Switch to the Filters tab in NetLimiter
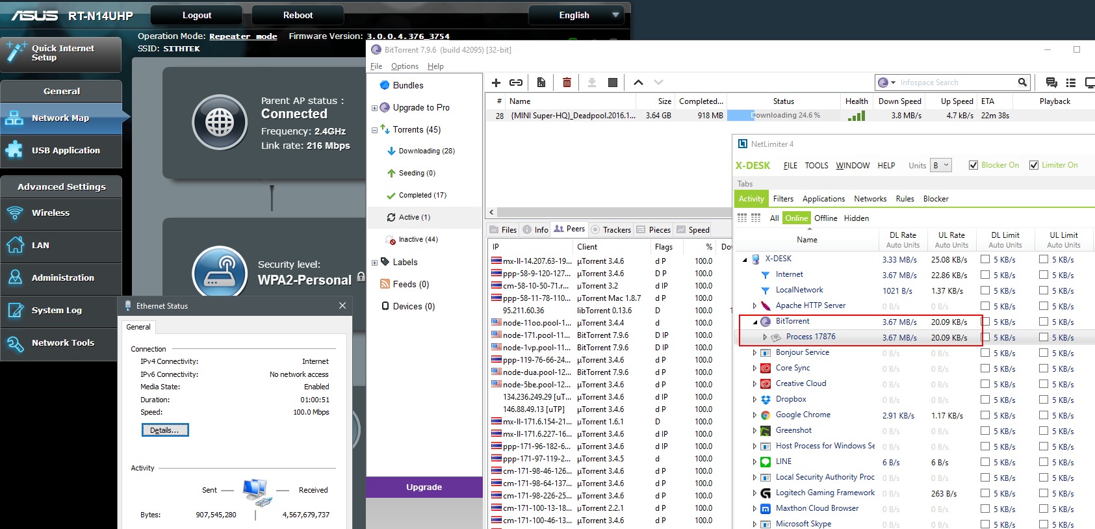1095x529 pixels. point(783,199)
